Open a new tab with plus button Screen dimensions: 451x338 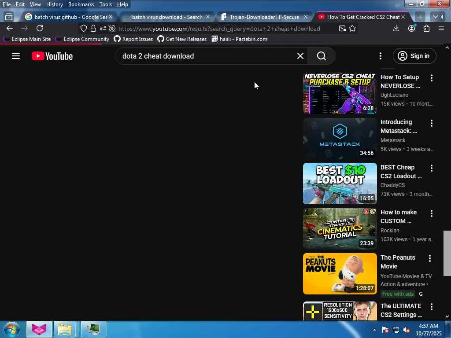pyautogui.click(x=420, y=17)
